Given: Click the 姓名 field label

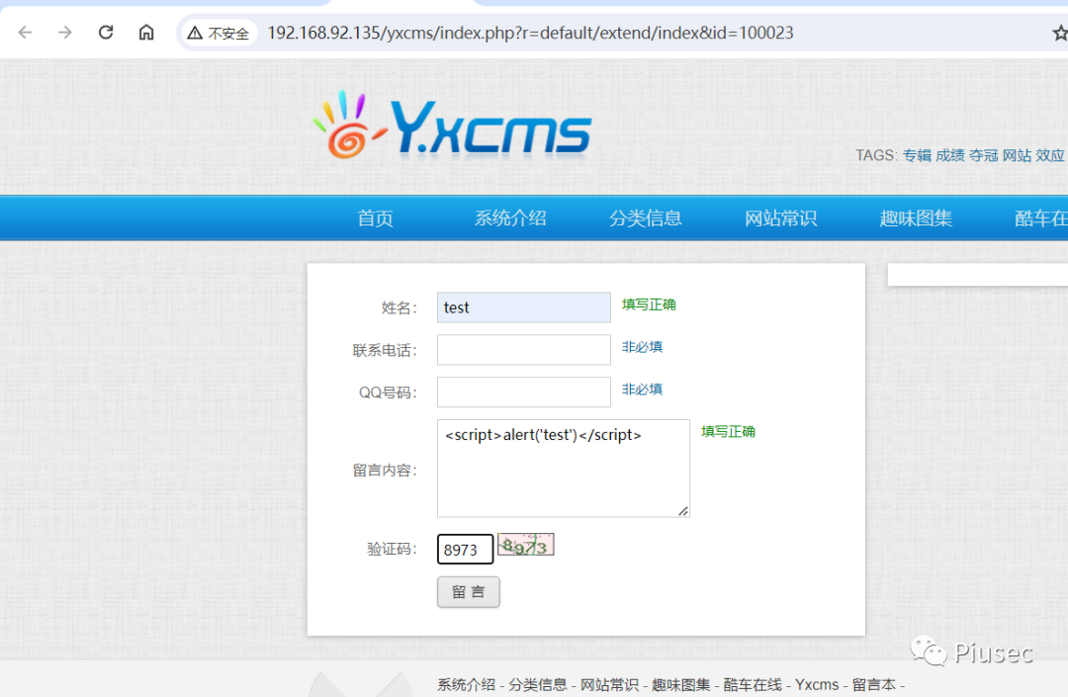Looking at the screenshot, I should (x=400, y=307).
